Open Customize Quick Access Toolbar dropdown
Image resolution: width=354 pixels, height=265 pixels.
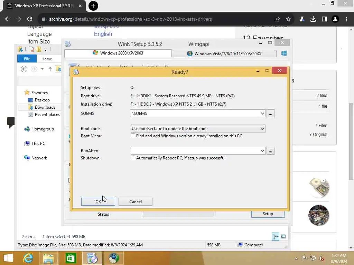45,49
